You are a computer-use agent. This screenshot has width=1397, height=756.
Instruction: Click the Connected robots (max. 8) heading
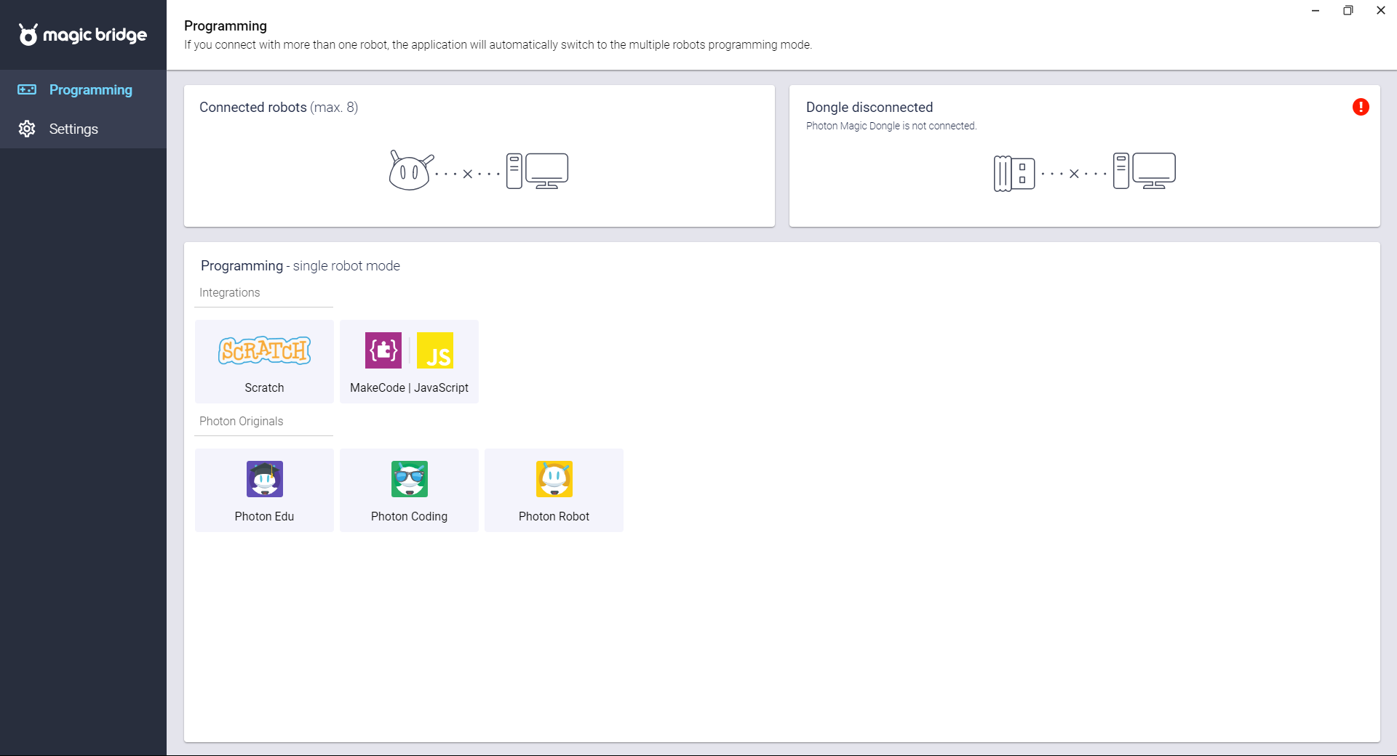pos(279,107)
